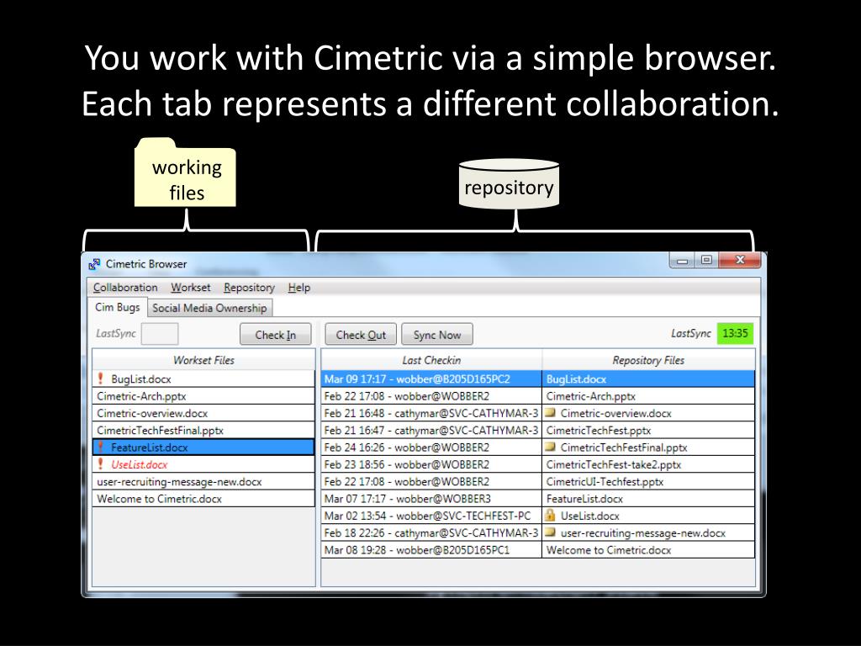Click the Workset Files column header
Screen dimensions: 861x646
tap(203, 360)
